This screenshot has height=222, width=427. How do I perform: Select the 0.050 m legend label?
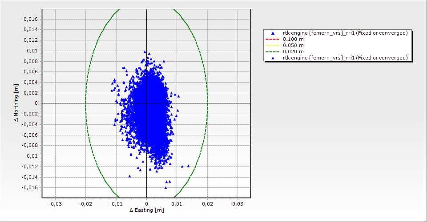click(293, 46)
